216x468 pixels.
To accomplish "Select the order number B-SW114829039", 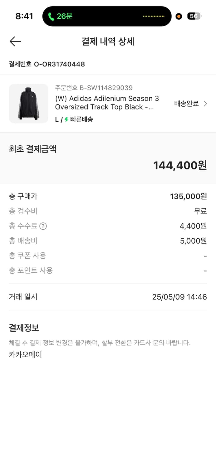I will (94, 88).
